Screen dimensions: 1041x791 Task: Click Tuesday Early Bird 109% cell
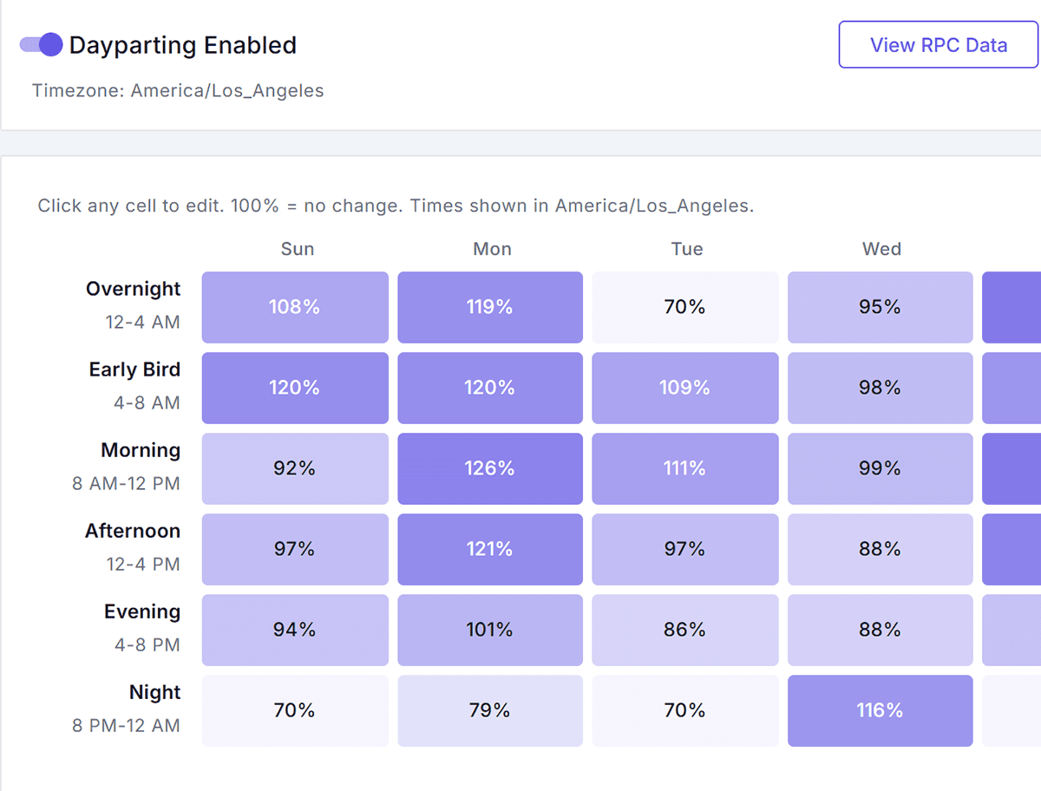pyautogui.click(x=685, y=388)
